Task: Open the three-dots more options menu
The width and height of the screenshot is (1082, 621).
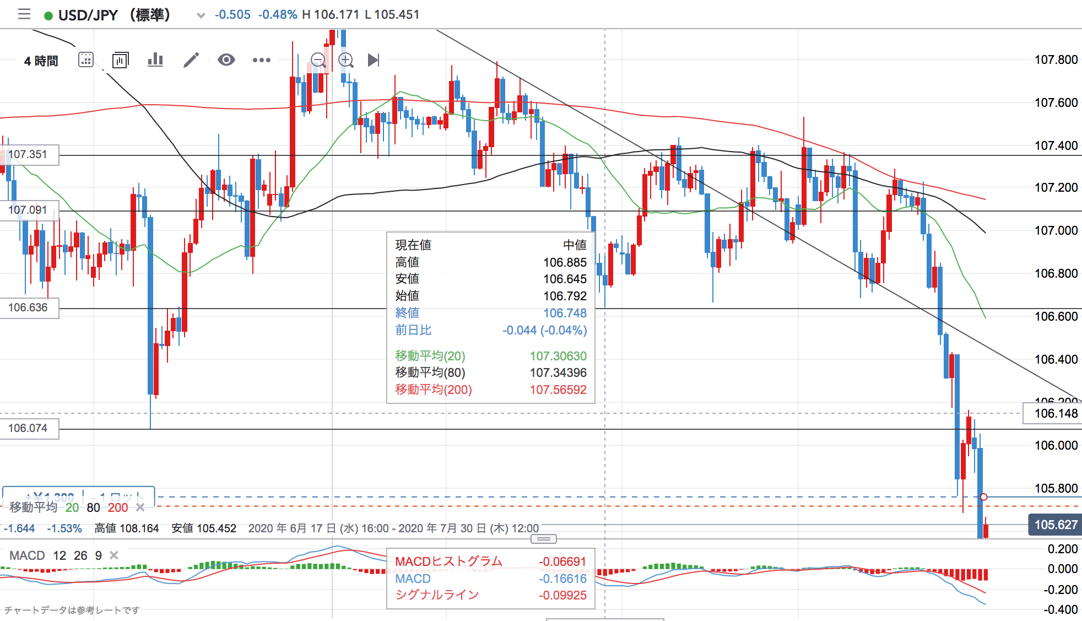Action: 261,60
